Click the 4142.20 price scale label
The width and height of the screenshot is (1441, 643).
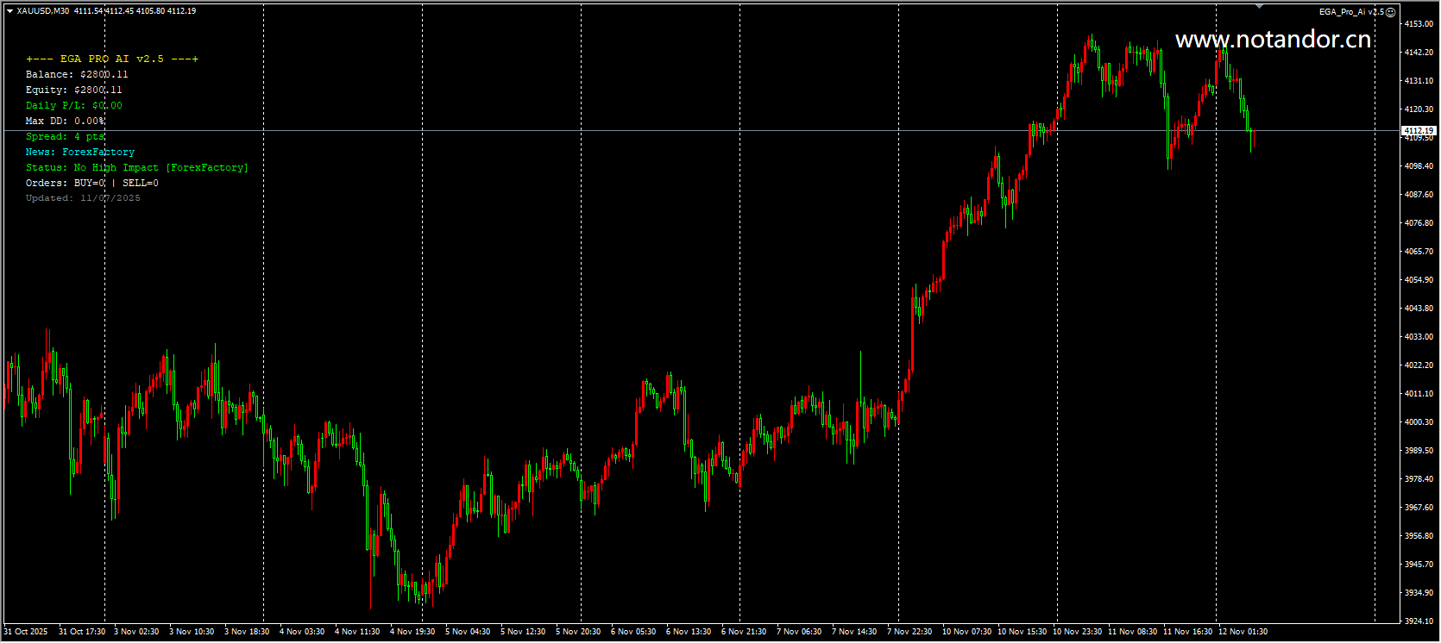(1419, 53)
